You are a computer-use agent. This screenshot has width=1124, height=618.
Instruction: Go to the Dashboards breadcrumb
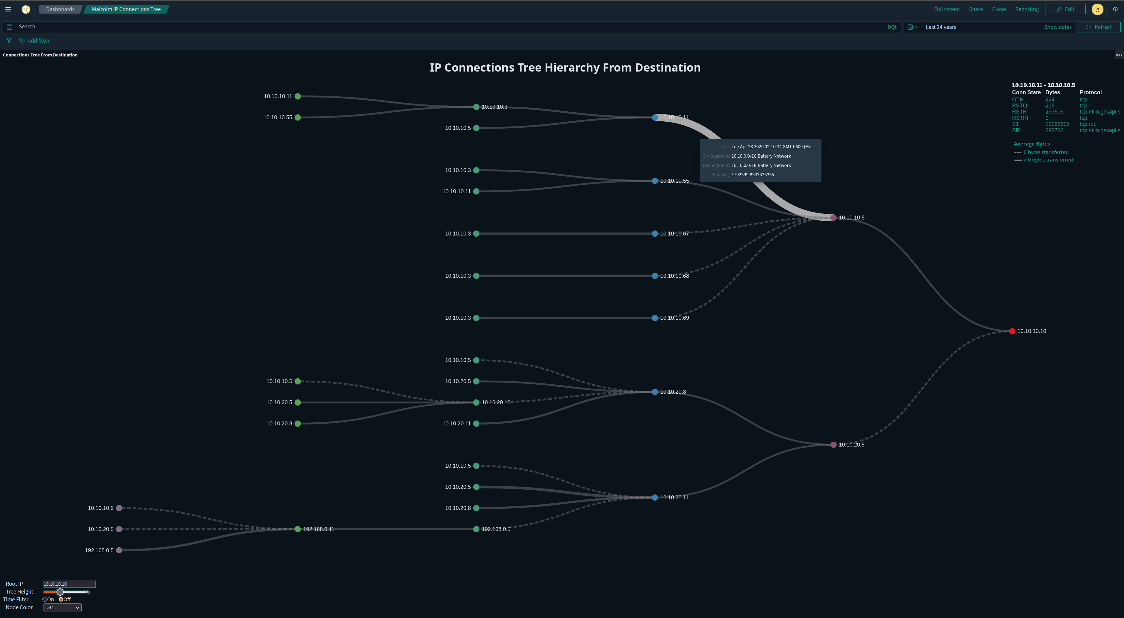pos(60,9)
